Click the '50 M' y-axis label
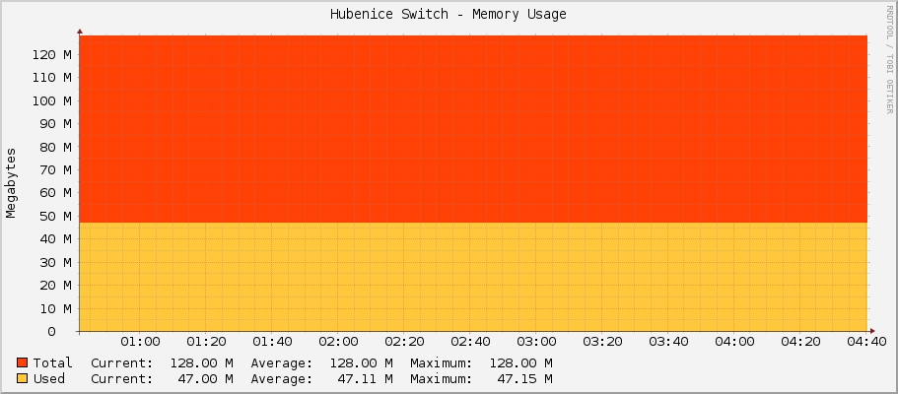This screenshot has height=394, width=898. click(x=55, y=217)
